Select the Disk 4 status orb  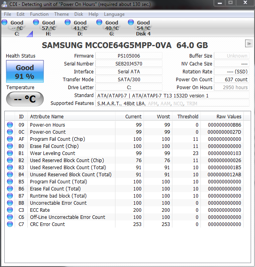click(131, 22)
